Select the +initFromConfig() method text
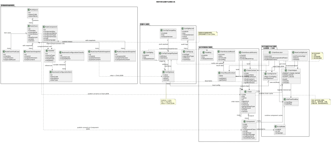Screen dimensions: 332x143 [x=298, y=56]
